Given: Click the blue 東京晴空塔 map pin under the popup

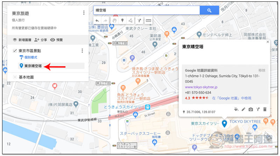Looking at the screenshot, I should [x=224, y=124].
